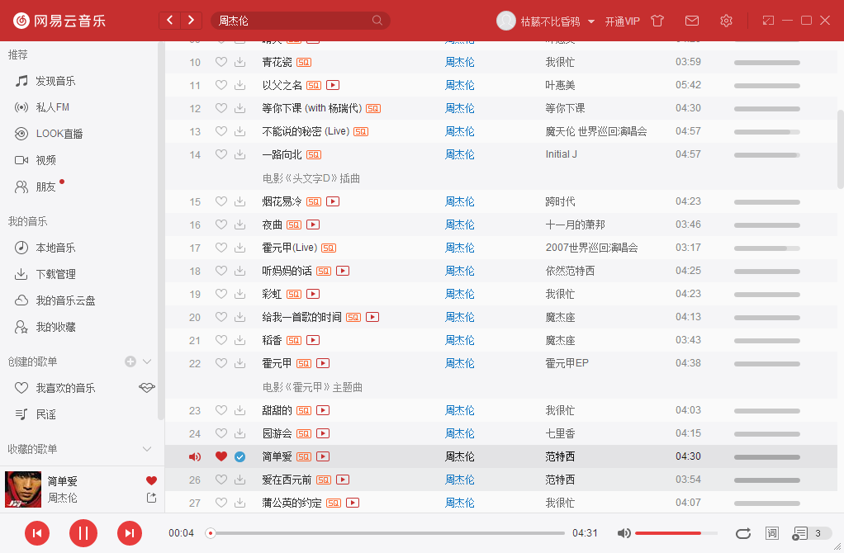The width and height of the screenshot is (844, 553).
Task: Toggle the downloaded check mark on 简单爱
Action: [x=239, y=456]
